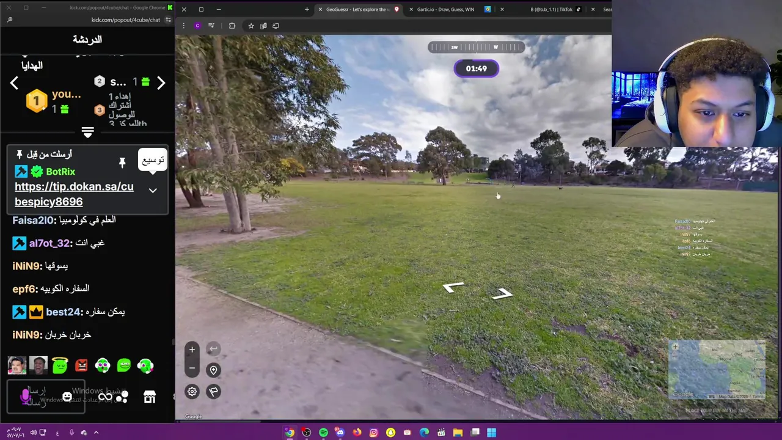Viewport: 782px width, 440px height.
Task: Move along the right street view arrow
Action: [x=502, y=295]
